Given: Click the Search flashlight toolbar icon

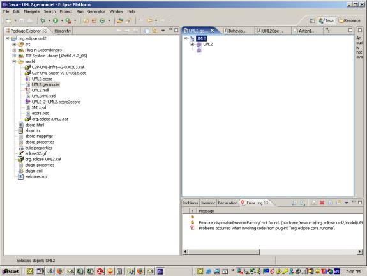Looking at the screenshot, I should pos(128,20).
